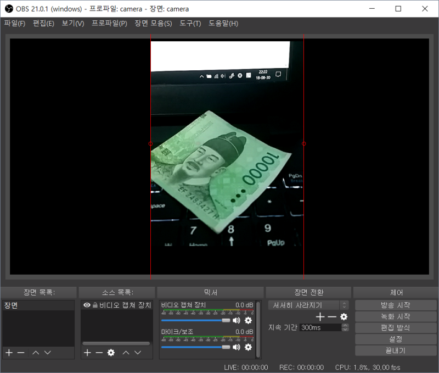Add a new source with the plus icon
Image resolution: width=439 pixels, height=373 pixels.
[x=87, y=352]
